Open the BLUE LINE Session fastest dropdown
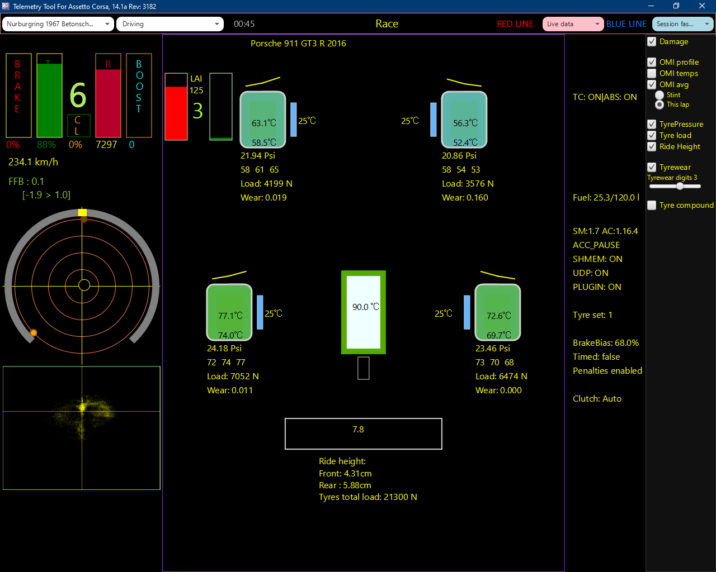Image resolution: width=716 pixels, height=572 pixels. (x=682, y=24)
